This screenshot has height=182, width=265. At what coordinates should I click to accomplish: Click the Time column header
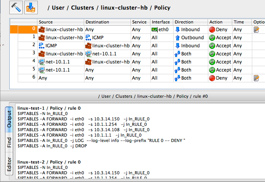[x=242, y=22]
